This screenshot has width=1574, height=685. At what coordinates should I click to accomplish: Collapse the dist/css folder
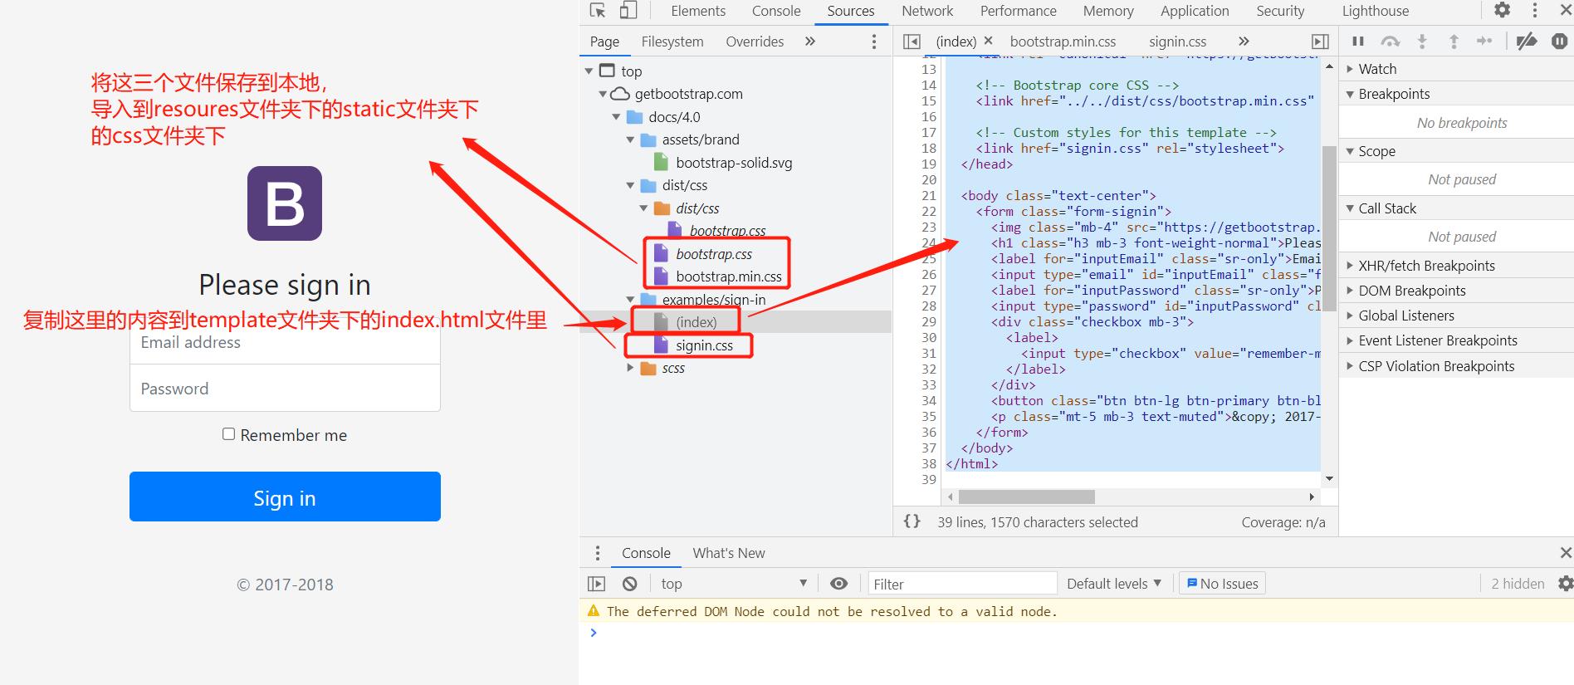tap(630, 186)
